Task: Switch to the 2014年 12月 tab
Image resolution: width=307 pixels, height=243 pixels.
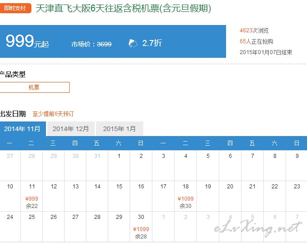Action: (x=71, y=129)
